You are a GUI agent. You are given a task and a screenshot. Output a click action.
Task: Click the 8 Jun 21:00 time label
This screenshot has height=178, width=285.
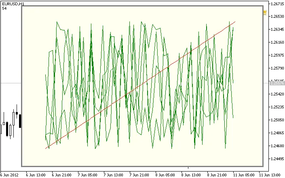pos(217,175)
